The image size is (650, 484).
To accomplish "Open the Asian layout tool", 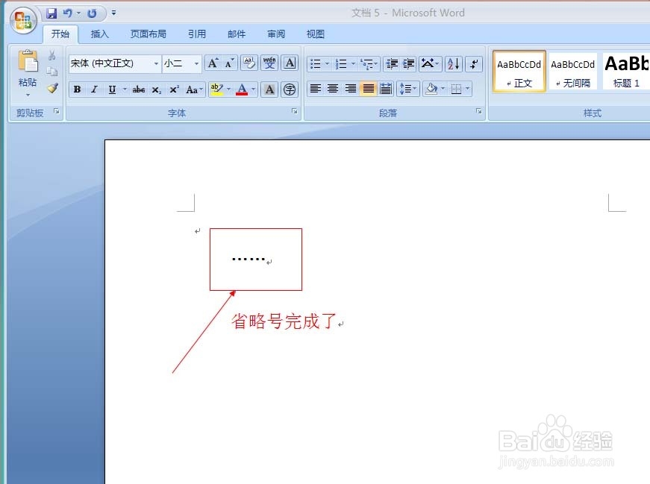I will (x=431, y=63).
